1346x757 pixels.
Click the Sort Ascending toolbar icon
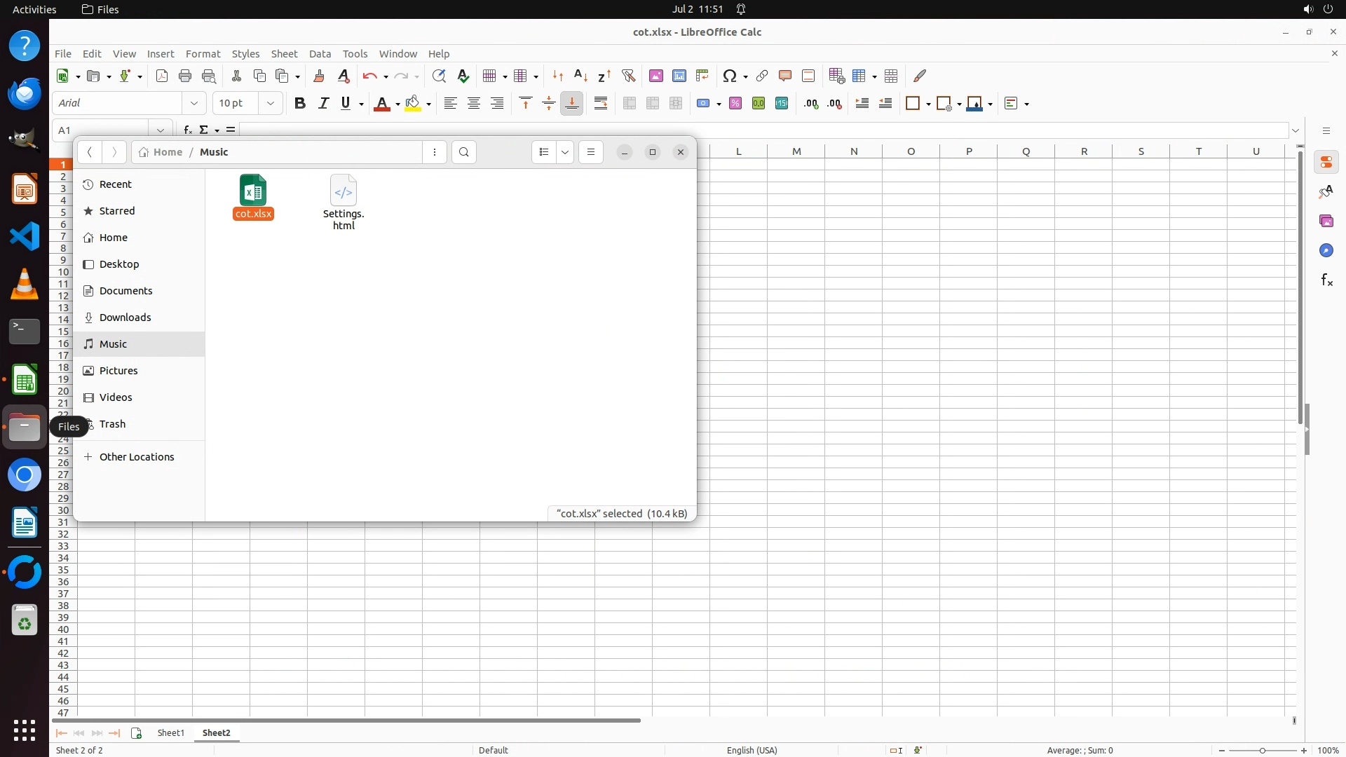[580, 76]
